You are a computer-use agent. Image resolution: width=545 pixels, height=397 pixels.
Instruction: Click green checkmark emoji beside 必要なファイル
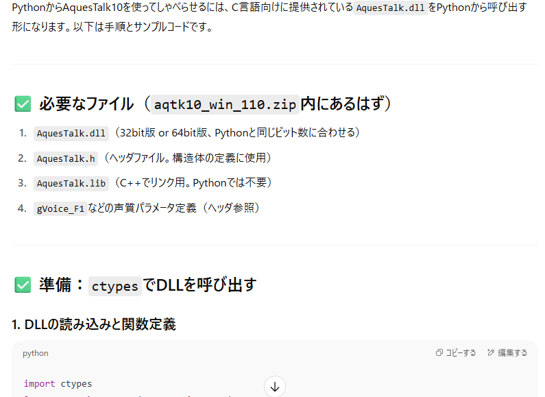[23, 104]
